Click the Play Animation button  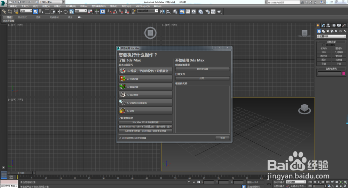319,182
